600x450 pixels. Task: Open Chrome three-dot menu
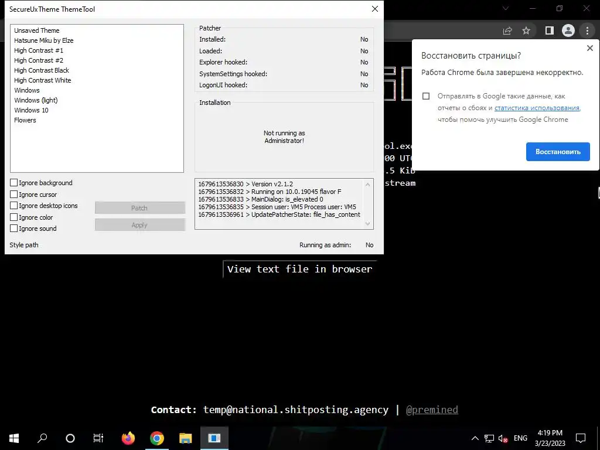pos(587,30)
